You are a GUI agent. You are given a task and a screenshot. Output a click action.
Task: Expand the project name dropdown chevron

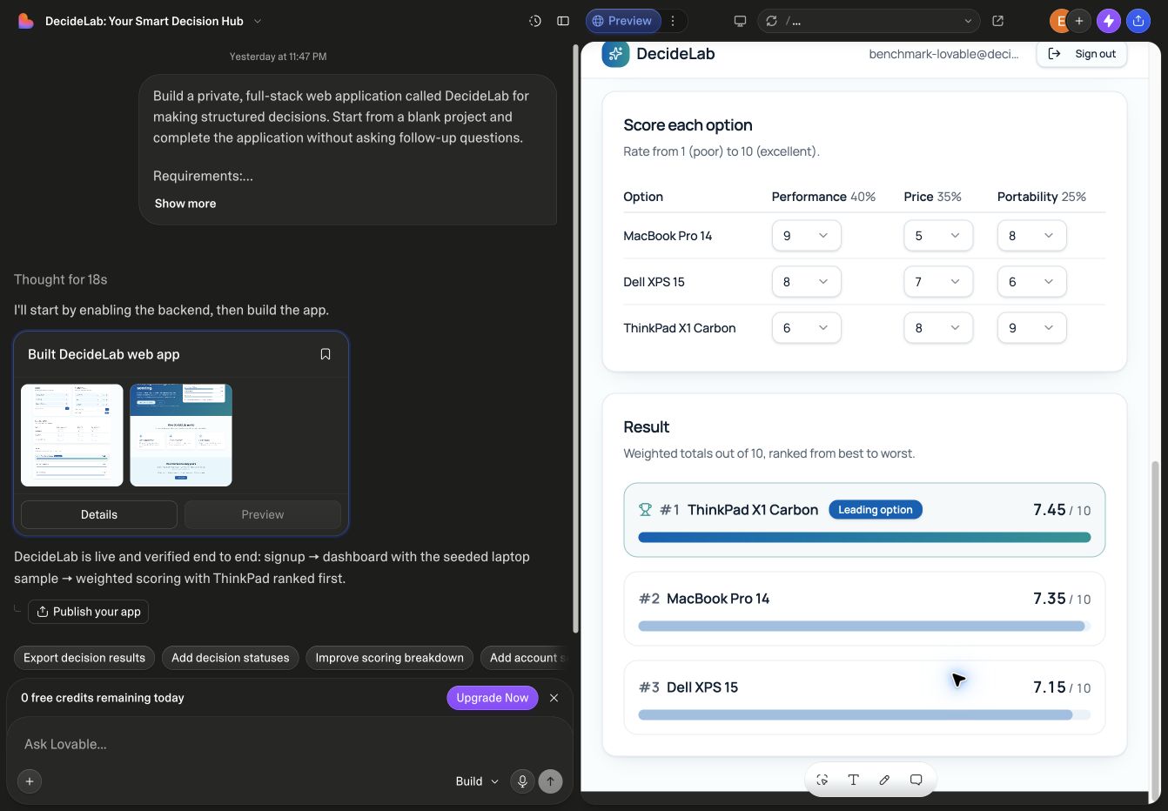258,21
